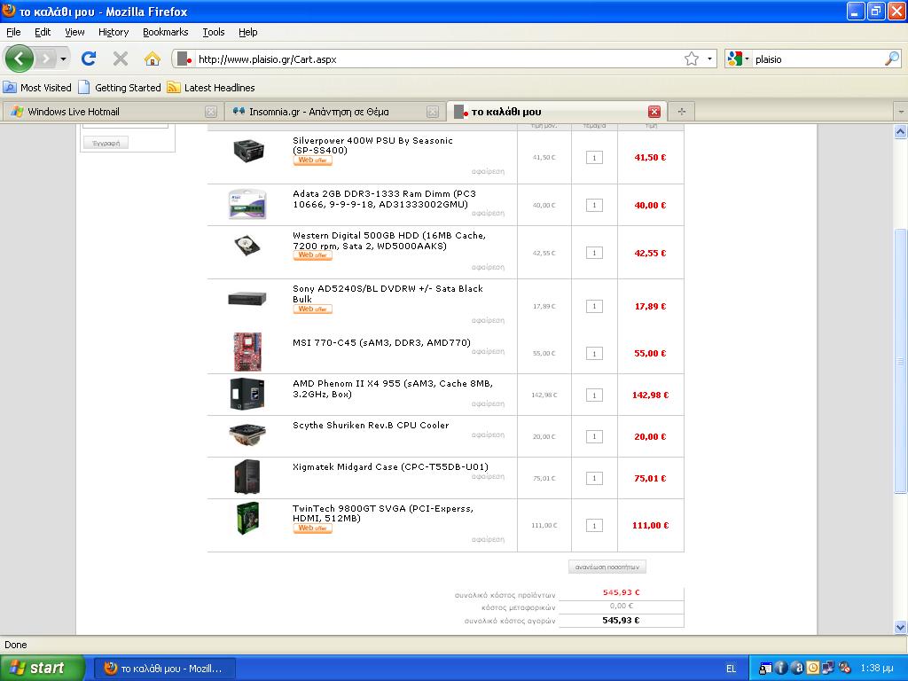The width and height of the screenshot is (908, 681).
Task: Click the Silverpower 400W PSU thumbnail
Action: [249, 152]
